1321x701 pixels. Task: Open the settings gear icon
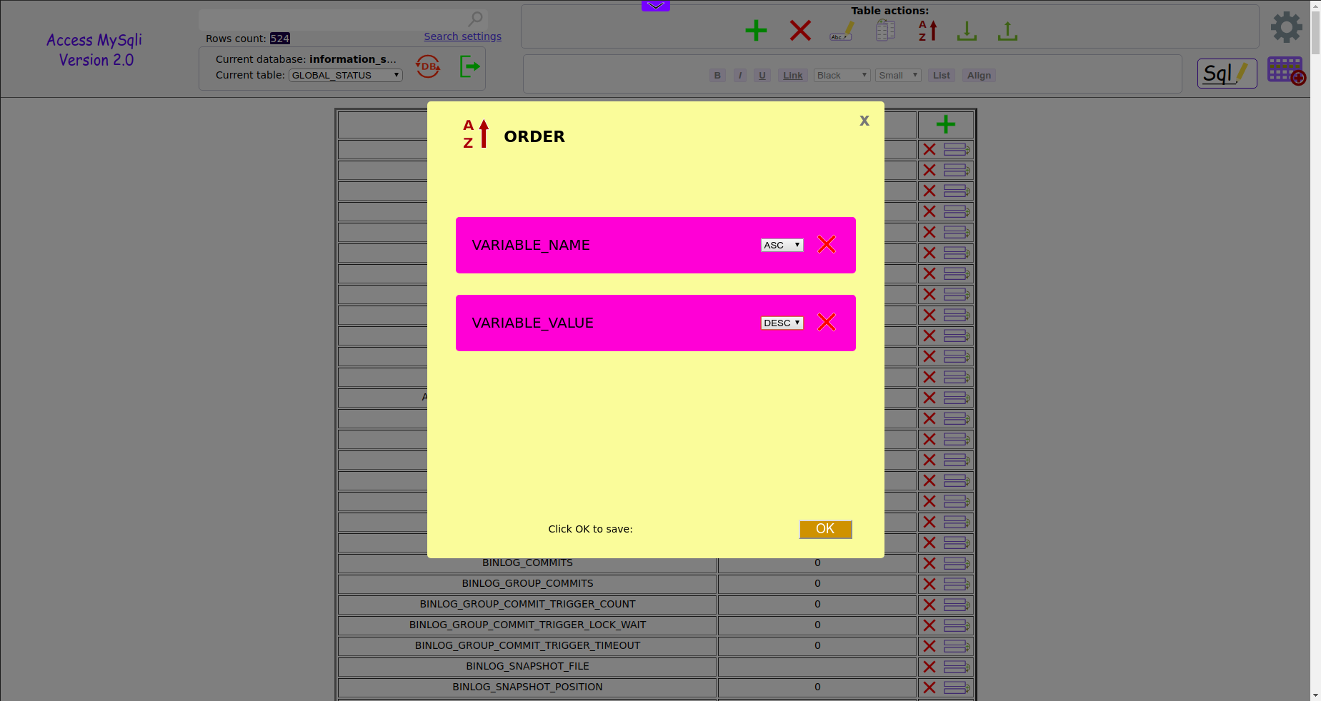[x=1287, y=27]
